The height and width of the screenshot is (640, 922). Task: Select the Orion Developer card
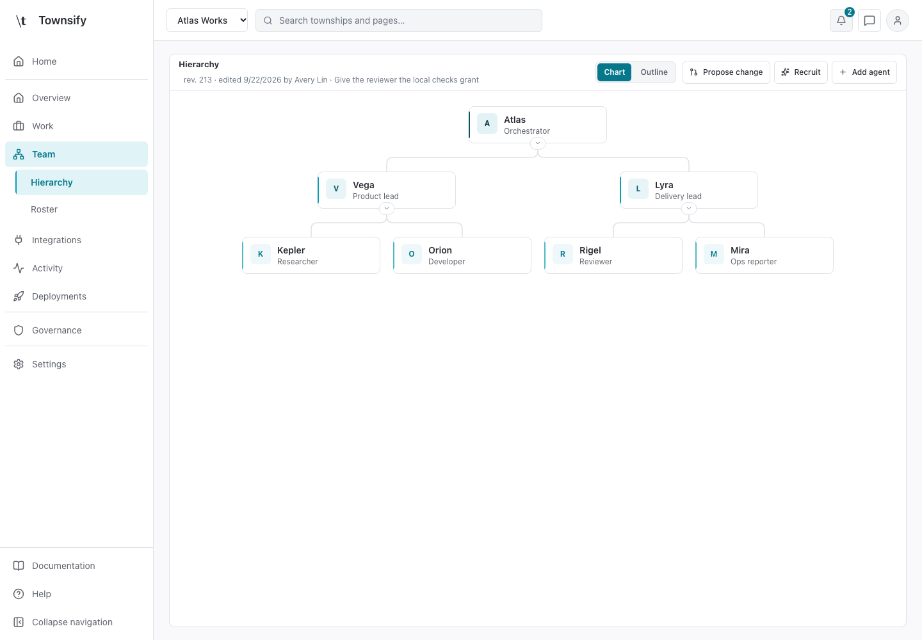pos(462,255)
